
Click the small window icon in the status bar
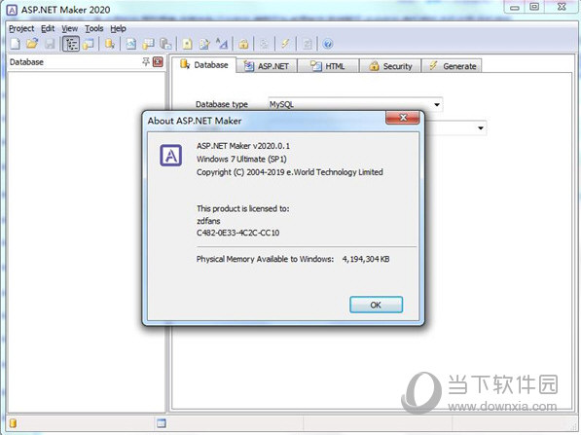point(162,423)
